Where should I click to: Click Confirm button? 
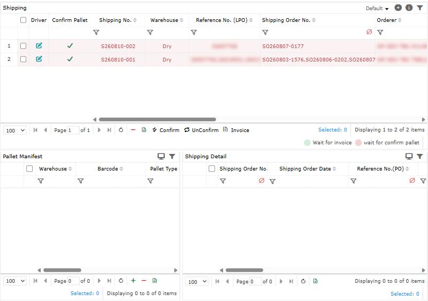pyautogui.click(x=166, y=130)
